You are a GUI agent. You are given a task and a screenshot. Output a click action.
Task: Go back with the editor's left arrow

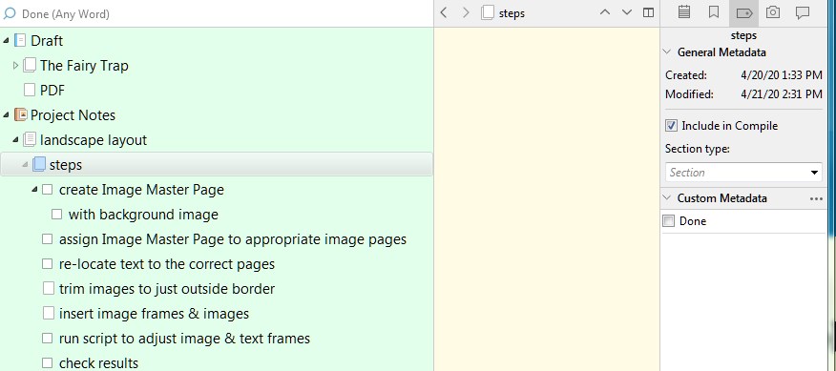pos(444,12)
